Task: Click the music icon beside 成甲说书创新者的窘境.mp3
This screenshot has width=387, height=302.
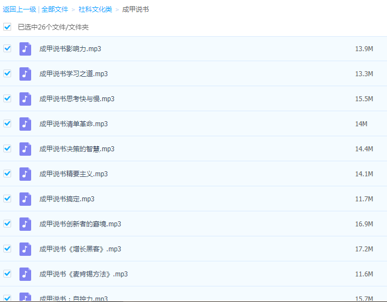Action: tap(25, 224)
